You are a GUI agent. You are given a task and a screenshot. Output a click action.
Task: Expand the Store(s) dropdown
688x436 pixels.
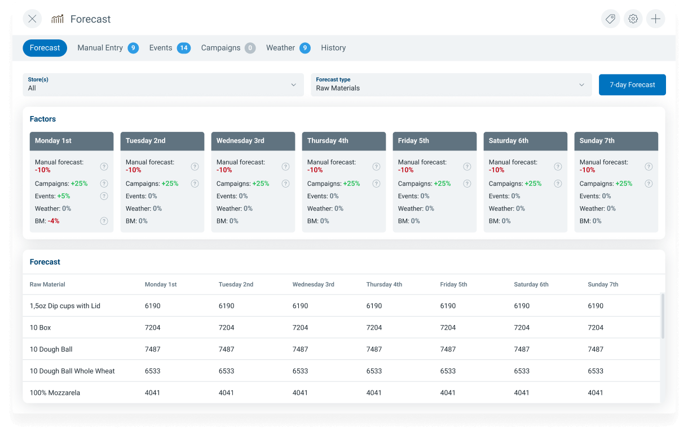(163, 84)
